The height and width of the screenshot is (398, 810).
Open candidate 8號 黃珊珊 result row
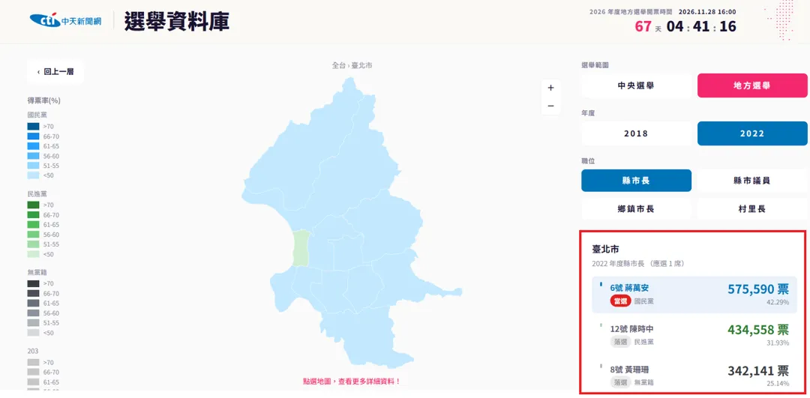click(694, 376)
